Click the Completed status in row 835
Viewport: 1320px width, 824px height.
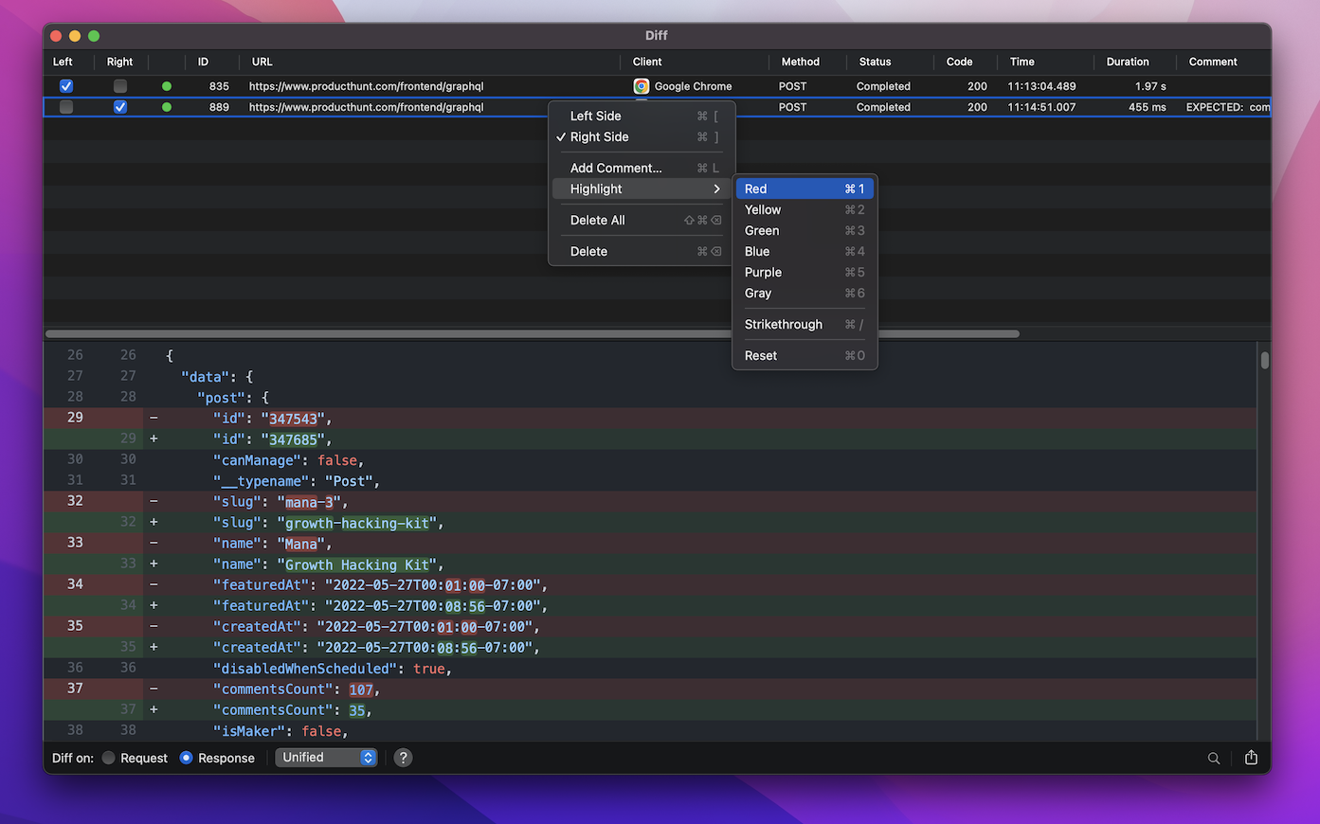pos(883,86)
